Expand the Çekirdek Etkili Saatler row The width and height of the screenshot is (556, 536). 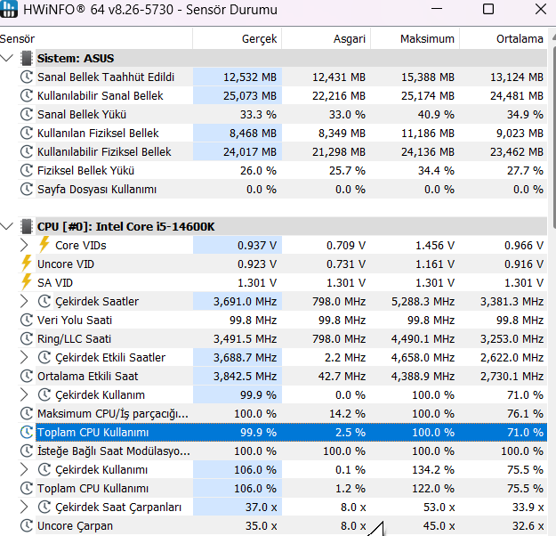(24, 357)
